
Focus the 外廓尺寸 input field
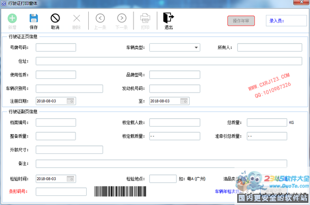69,150
